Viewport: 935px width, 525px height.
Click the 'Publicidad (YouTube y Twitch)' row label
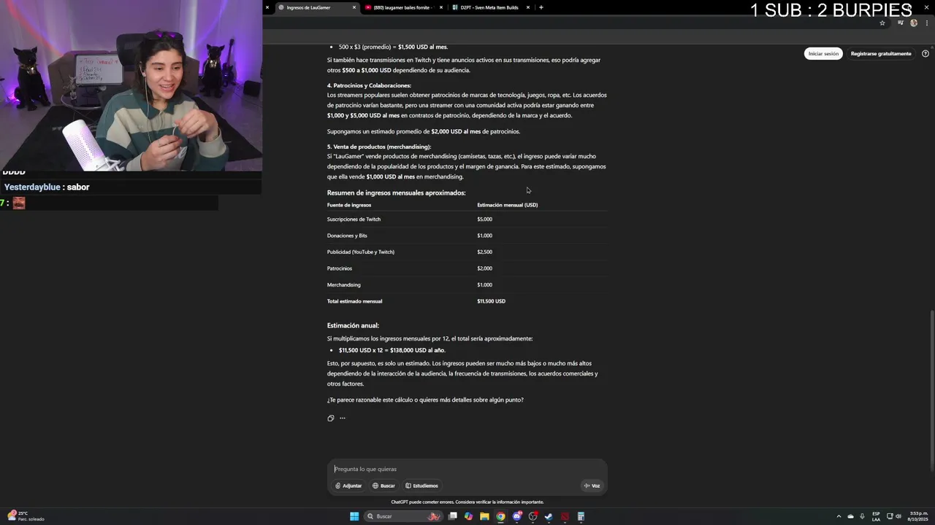click(361, 252)
